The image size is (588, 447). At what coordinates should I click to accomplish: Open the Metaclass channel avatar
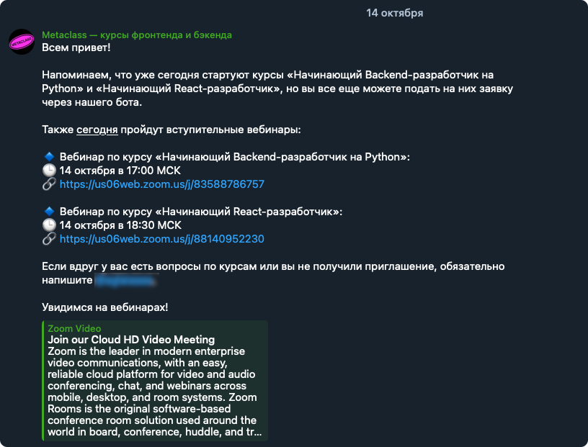pyautogui.click(x=22, y=42)
